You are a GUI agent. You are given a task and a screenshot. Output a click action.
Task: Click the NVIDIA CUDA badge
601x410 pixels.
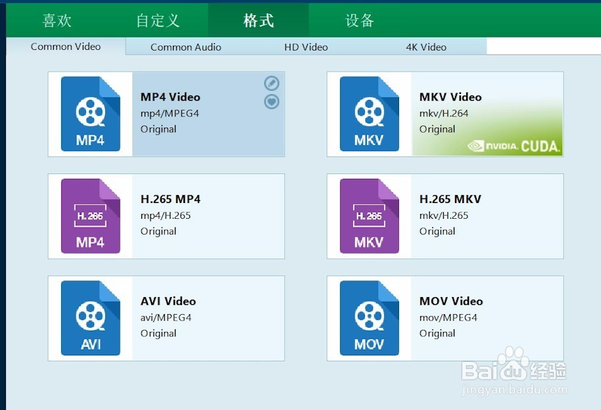(514, 146)
